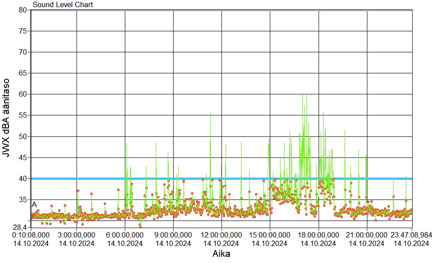Click the 9:00:00,000 time label

click(173, 235)
